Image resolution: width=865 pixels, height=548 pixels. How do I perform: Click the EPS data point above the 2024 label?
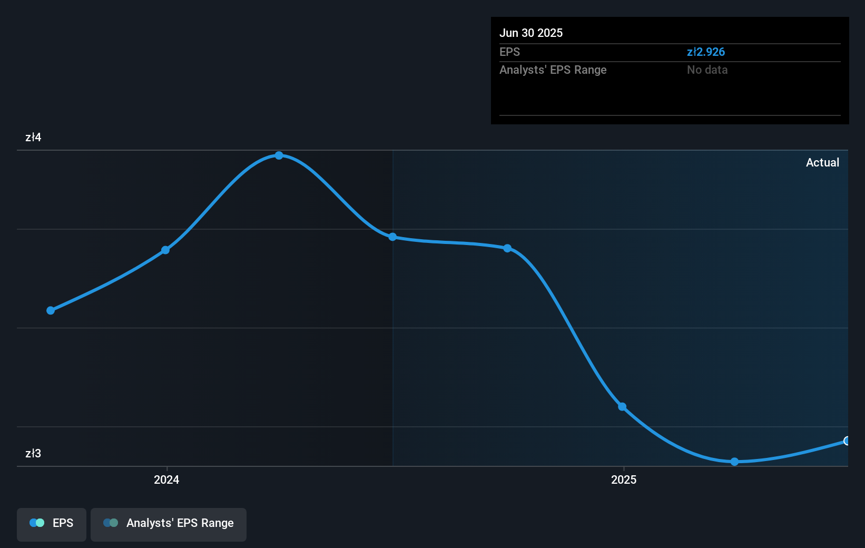[x=165, y=250]
